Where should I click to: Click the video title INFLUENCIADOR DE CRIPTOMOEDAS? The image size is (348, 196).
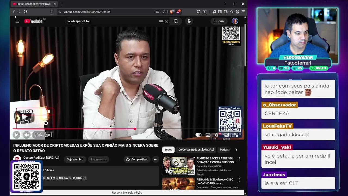click(86, 148)
